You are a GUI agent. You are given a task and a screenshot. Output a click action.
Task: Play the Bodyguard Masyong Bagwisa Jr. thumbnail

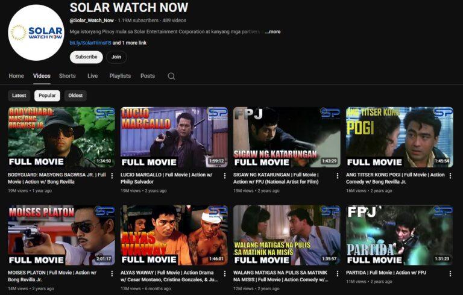[61, 137]
